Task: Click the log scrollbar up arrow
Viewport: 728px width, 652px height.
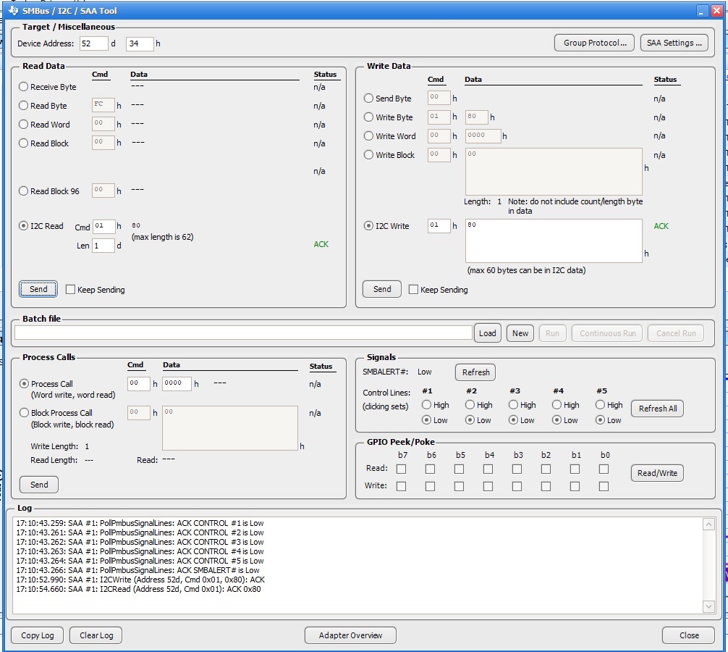Action: (708, 524)
